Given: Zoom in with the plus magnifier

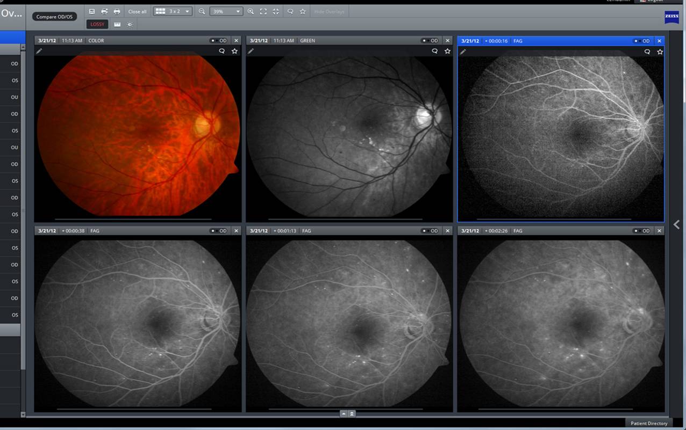Looking at the screenshot, I should tap(251, 11).
